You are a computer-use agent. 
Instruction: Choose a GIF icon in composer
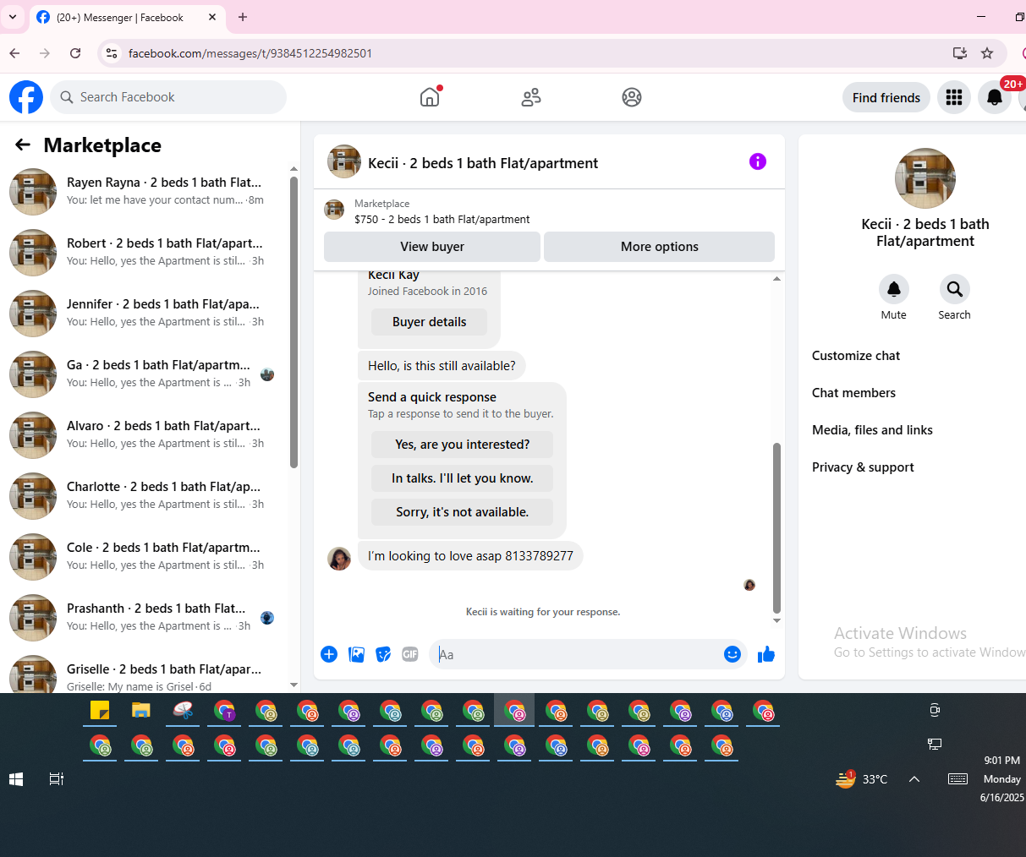tap(410, 654)
